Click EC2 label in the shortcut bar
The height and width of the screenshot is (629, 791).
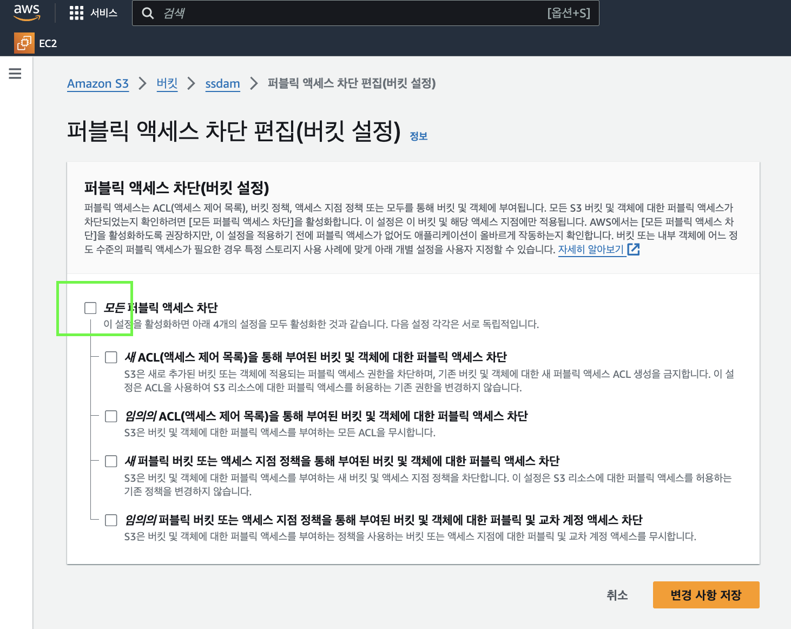pyautogui.click(x=48, y=44)
